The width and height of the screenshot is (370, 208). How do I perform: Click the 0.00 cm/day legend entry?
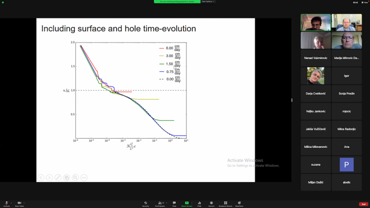coord(170,79)
